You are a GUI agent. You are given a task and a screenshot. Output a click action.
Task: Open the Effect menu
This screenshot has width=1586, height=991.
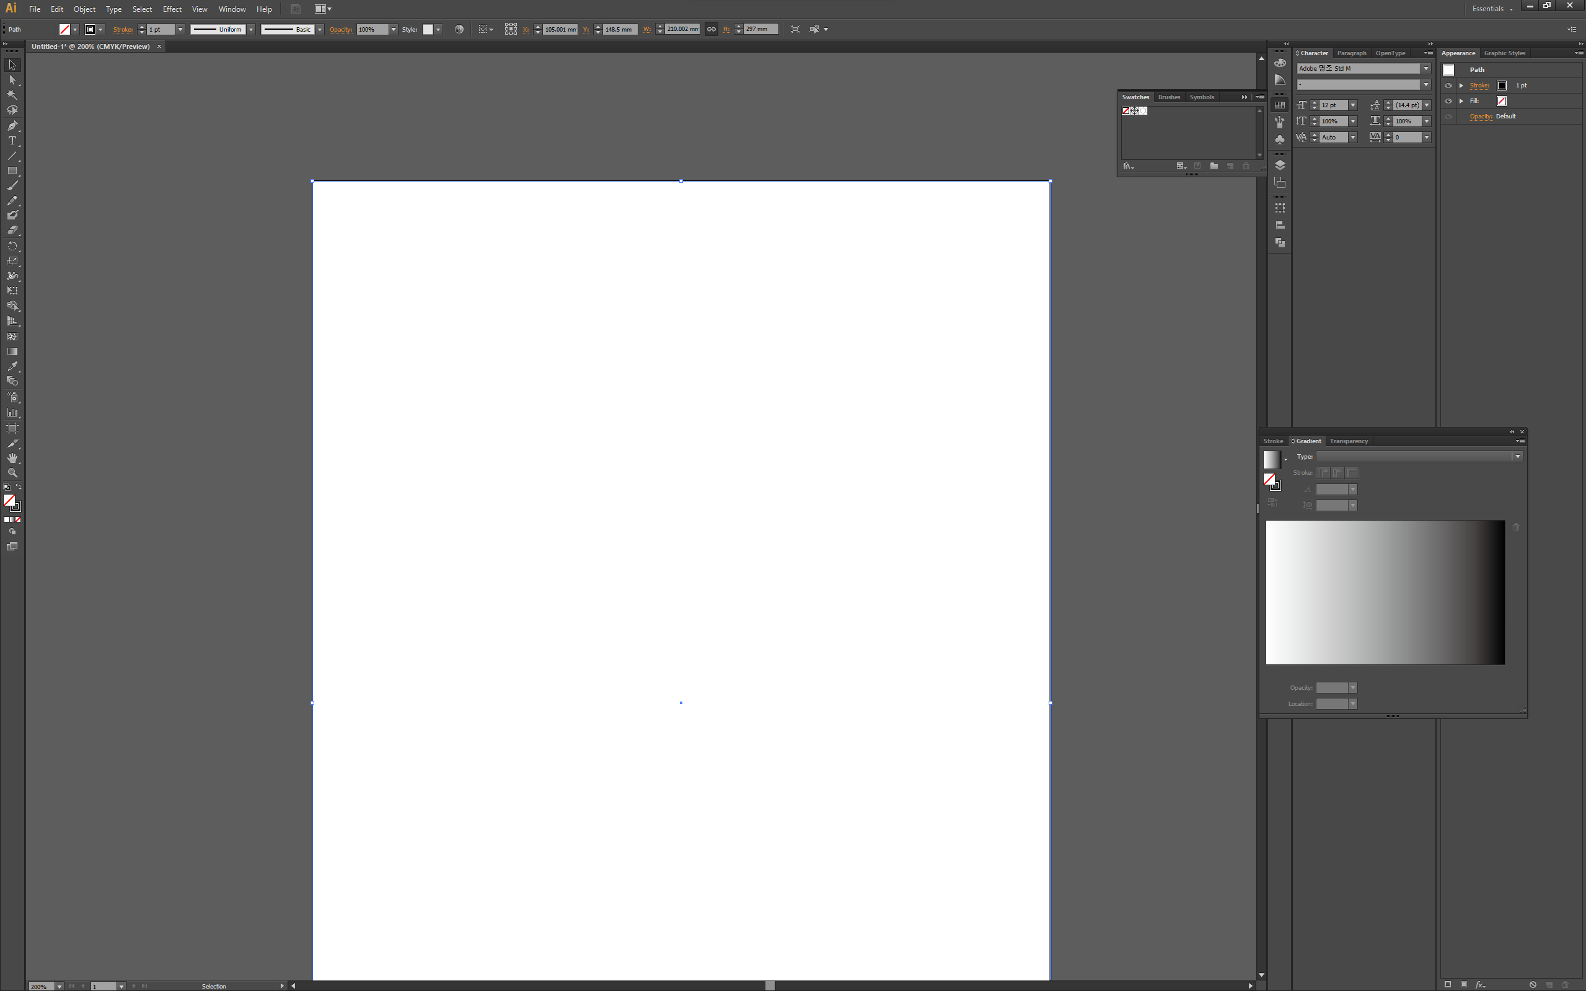coord(172,9)
